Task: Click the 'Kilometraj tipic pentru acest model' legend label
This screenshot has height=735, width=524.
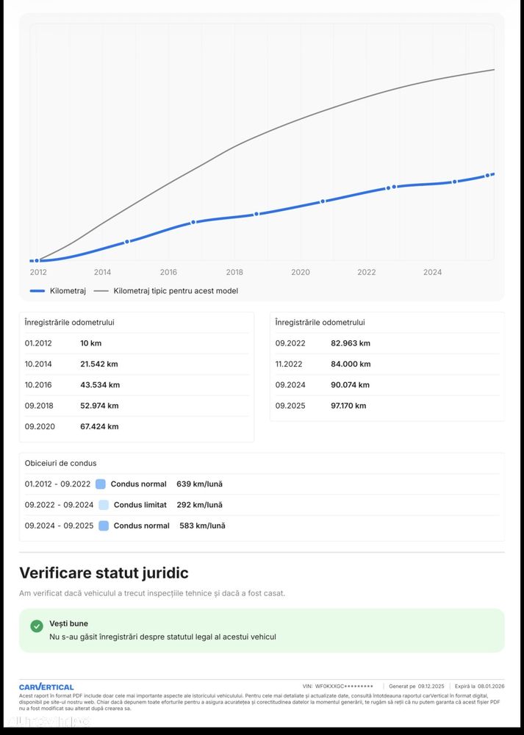Action: pos(176,291)
